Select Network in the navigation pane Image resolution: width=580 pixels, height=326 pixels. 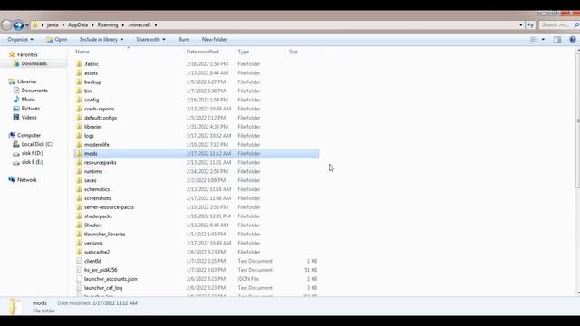[x=23, y=179]
